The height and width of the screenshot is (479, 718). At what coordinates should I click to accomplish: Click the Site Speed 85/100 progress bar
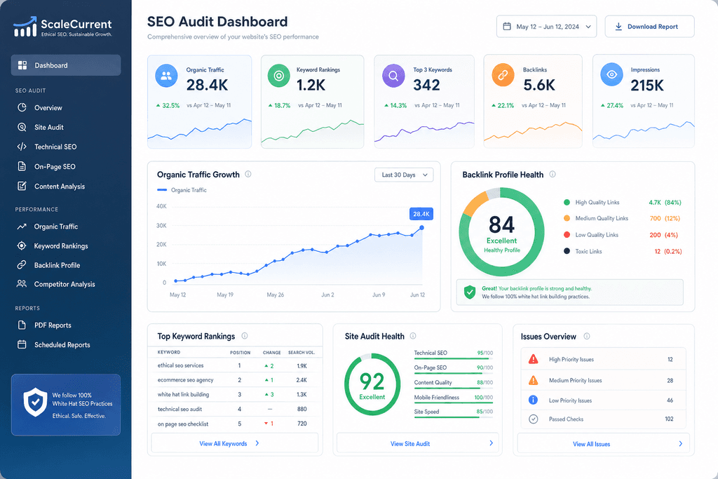[454, 417]
